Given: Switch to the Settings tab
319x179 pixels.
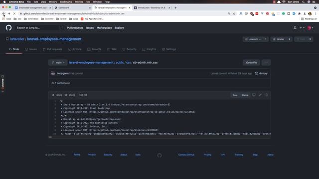Looking at the screenshot, I should [x=169, y=49].
